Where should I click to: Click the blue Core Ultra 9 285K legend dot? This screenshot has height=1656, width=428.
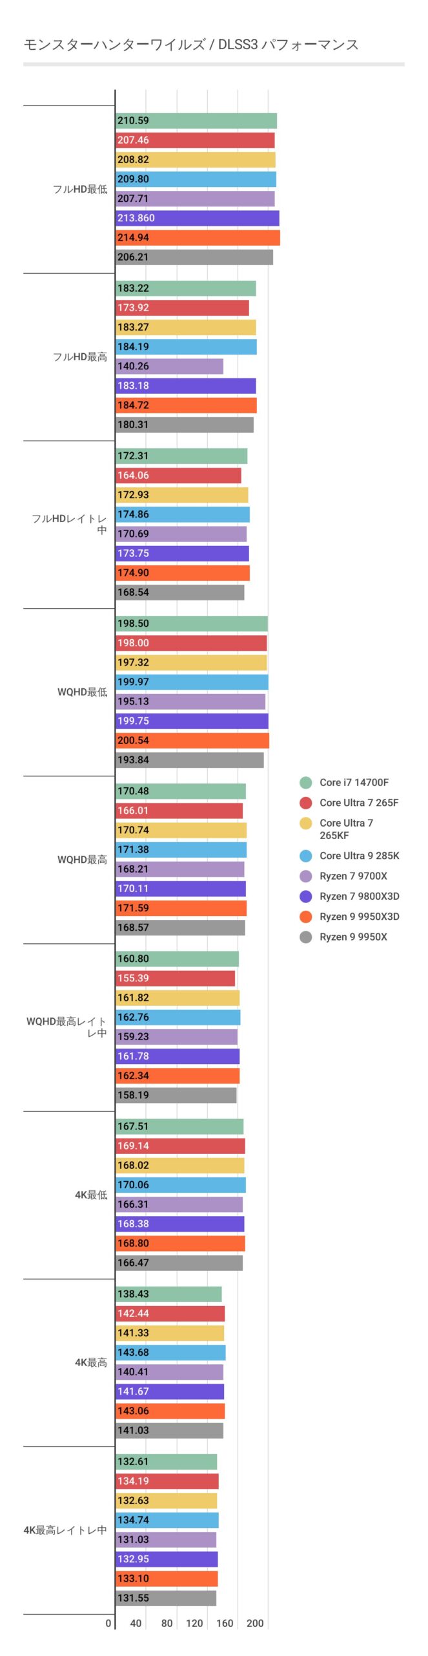point(305,856)
